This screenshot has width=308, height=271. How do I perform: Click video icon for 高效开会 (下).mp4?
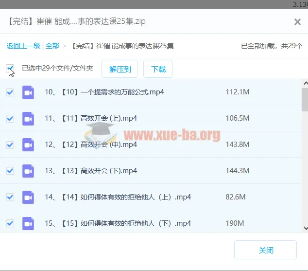pos(28,171)
